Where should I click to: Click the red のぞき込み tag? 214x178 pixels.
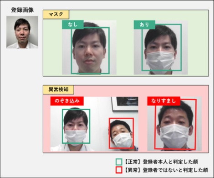[67, 101]
